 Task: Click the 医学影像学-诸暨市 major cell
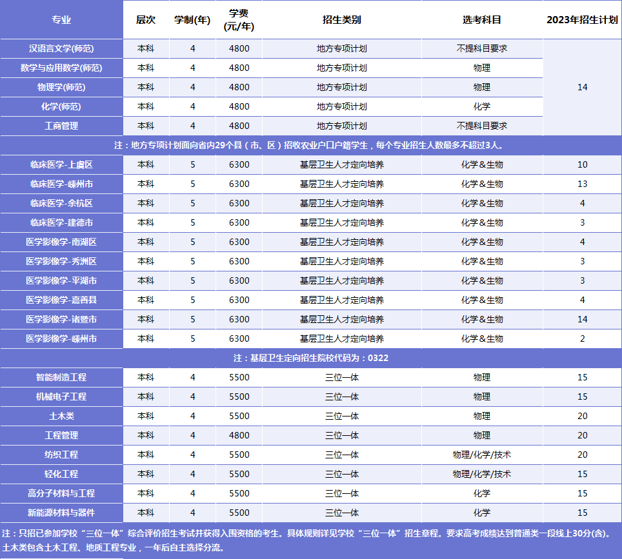[61, 319]
